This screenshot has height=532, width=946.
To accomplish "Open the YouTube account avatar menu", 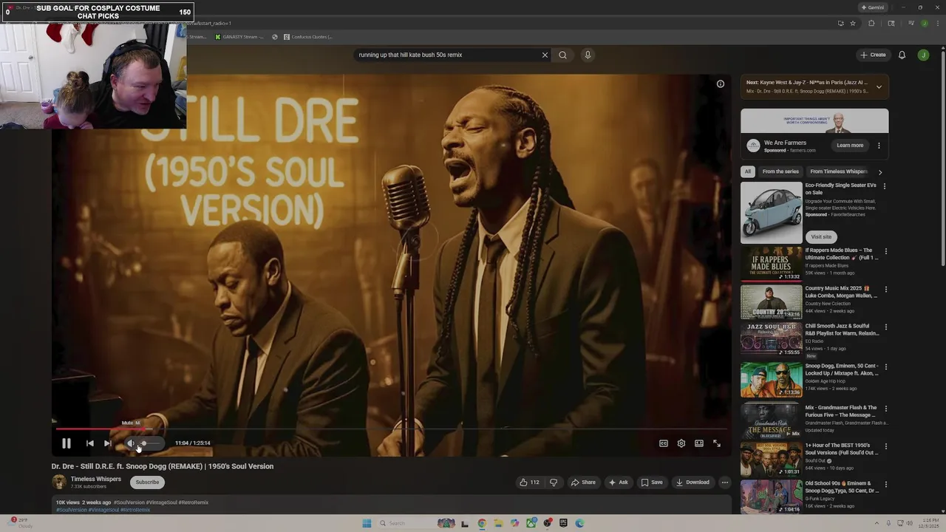I will click(923, 55).
